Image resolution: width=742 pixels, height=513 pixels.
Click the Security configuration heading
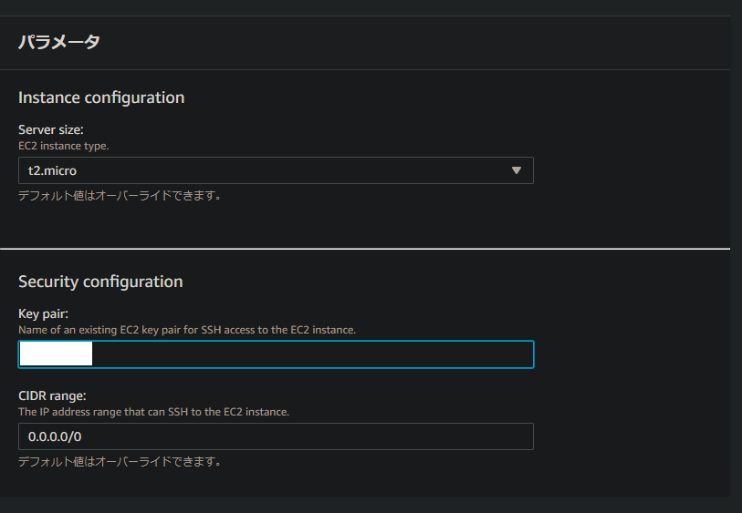(x=100, y=282)
